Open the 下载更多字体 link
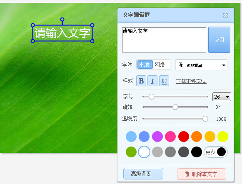The width and height of the screenshot is (242, 184). click(191, 81)
